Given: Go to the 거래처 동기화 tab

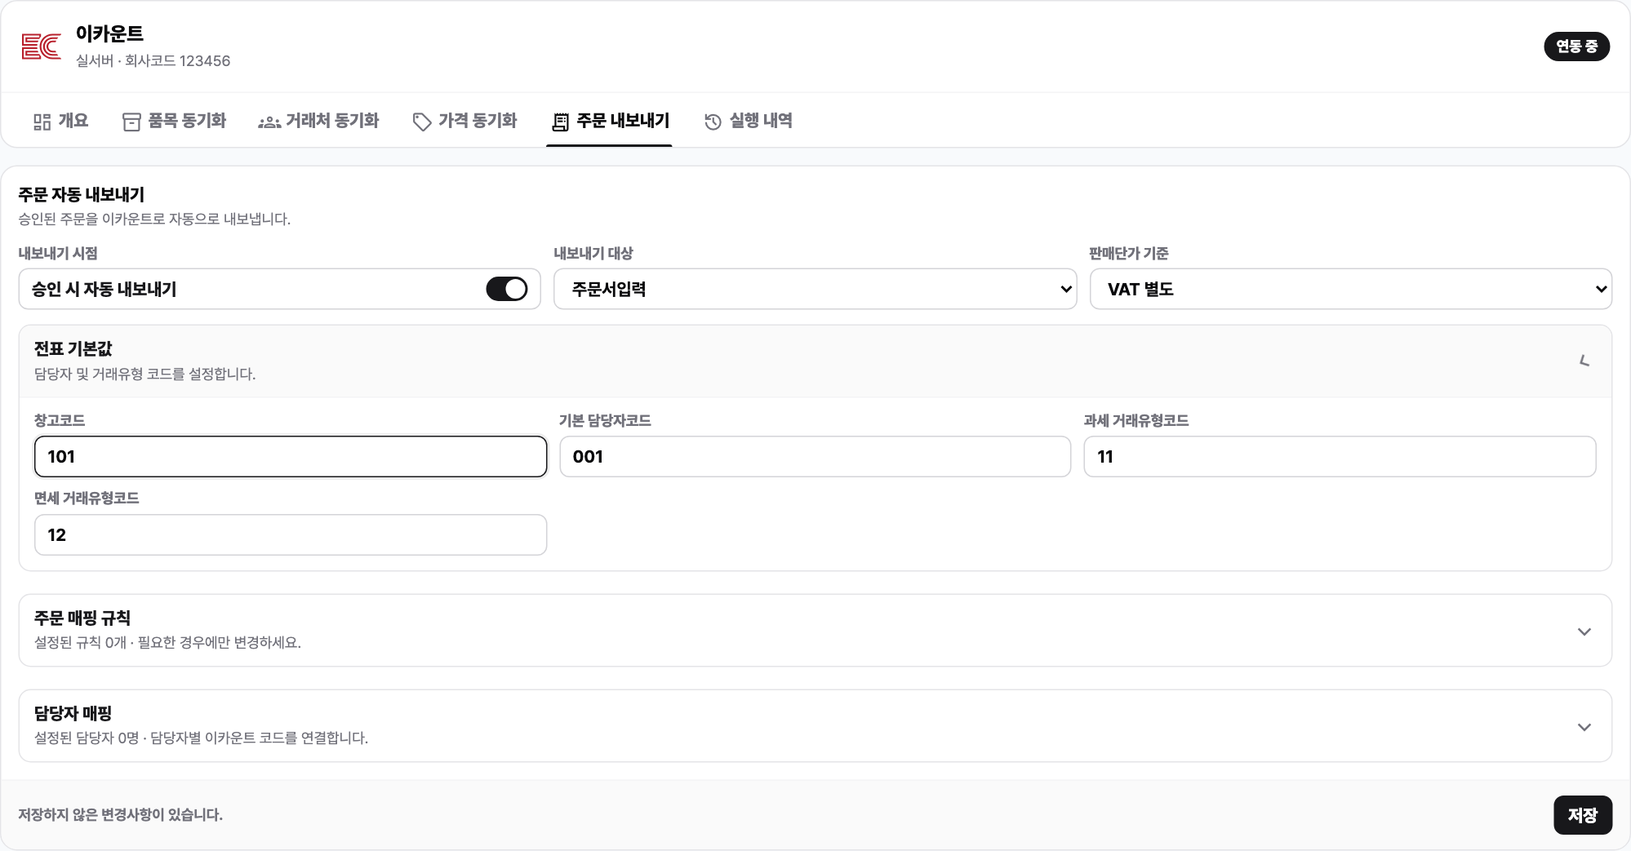Looking at the screenshot, I should point(319,121).
